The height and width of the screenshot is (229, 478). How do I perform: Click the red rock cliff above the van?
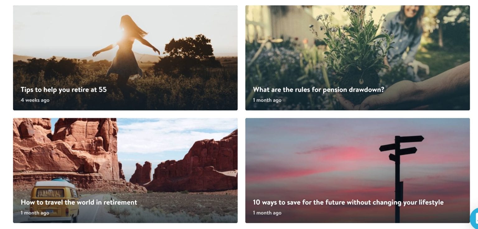tap(65, 146)
